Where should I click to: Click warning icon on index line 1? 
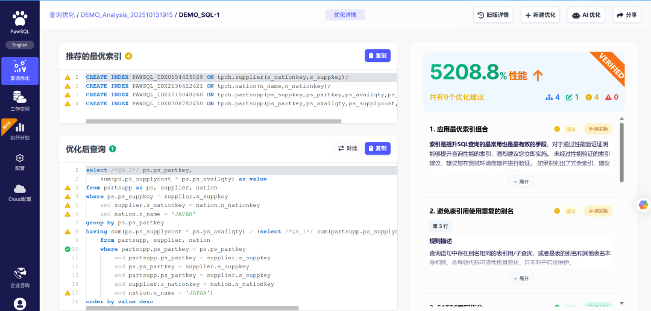click(x=68, y=77)
